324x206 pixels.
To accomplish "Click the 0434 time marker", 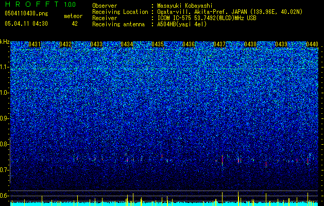I will [x=127, y=44].
